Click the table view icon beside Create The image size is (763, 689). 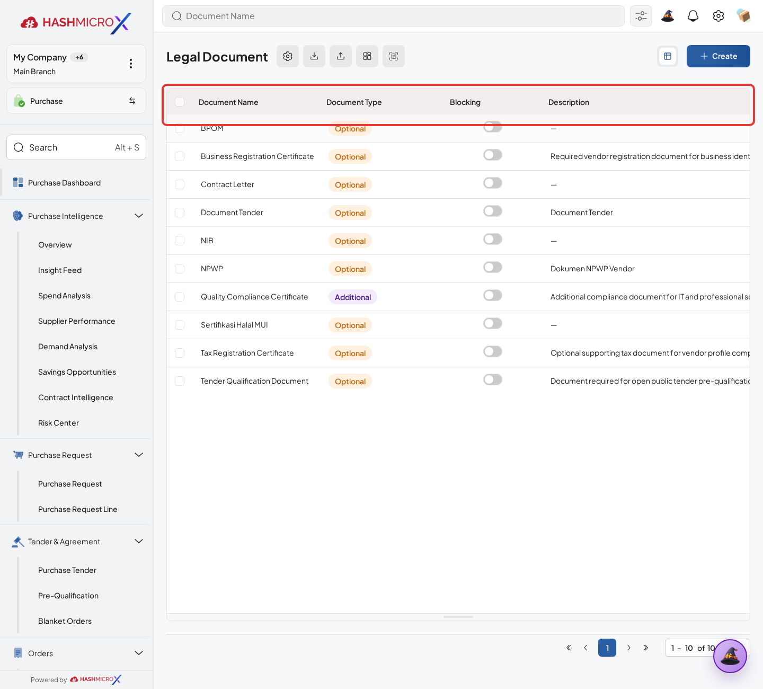(x=668, y=56)
